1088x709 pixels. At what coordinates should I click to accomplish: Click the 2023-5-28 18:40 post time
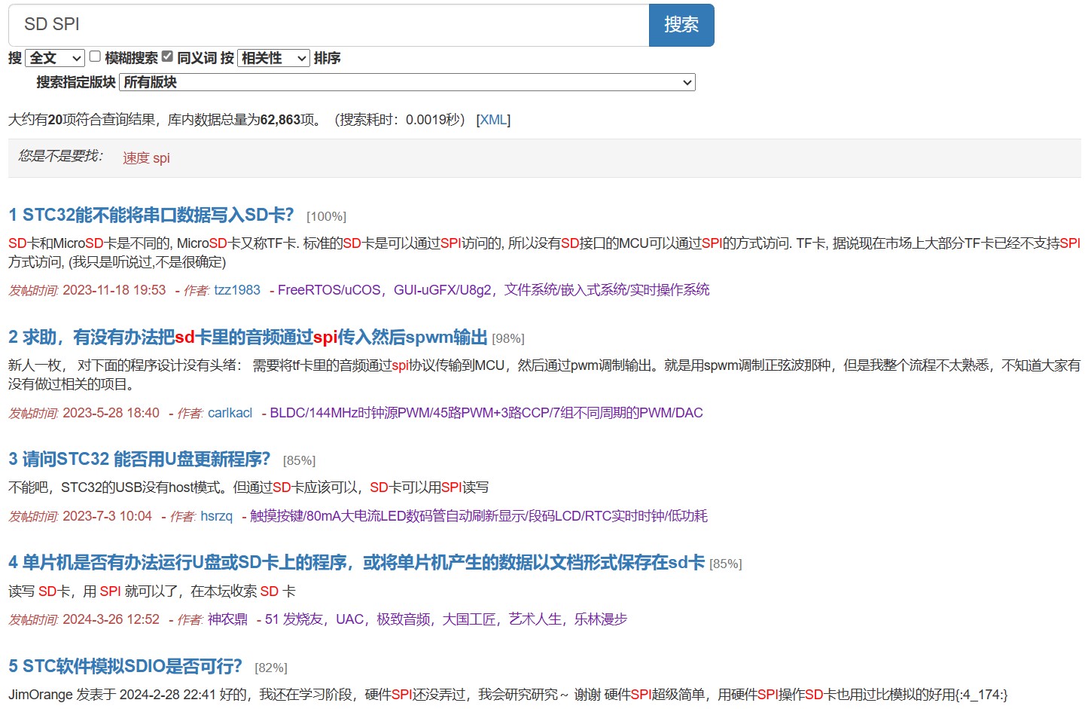click(x=111, y=413)
